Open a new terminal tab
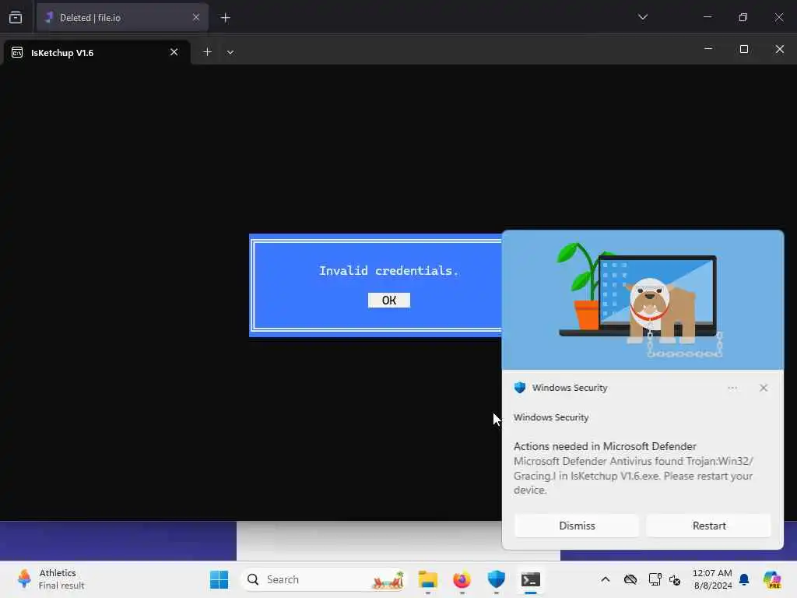 [x=207, y=52]
